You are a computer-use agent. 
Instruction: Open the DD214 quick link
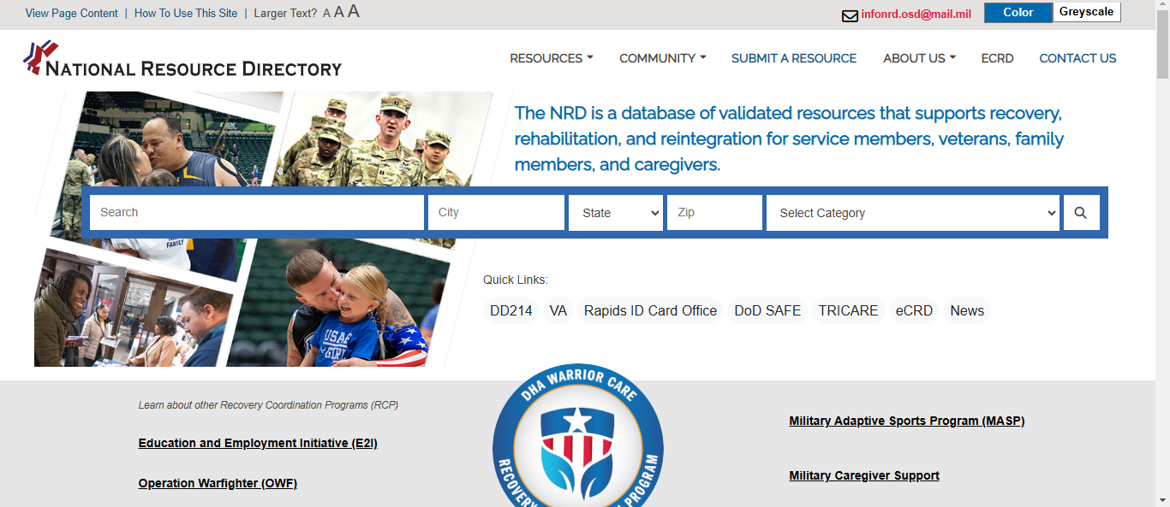511,311
